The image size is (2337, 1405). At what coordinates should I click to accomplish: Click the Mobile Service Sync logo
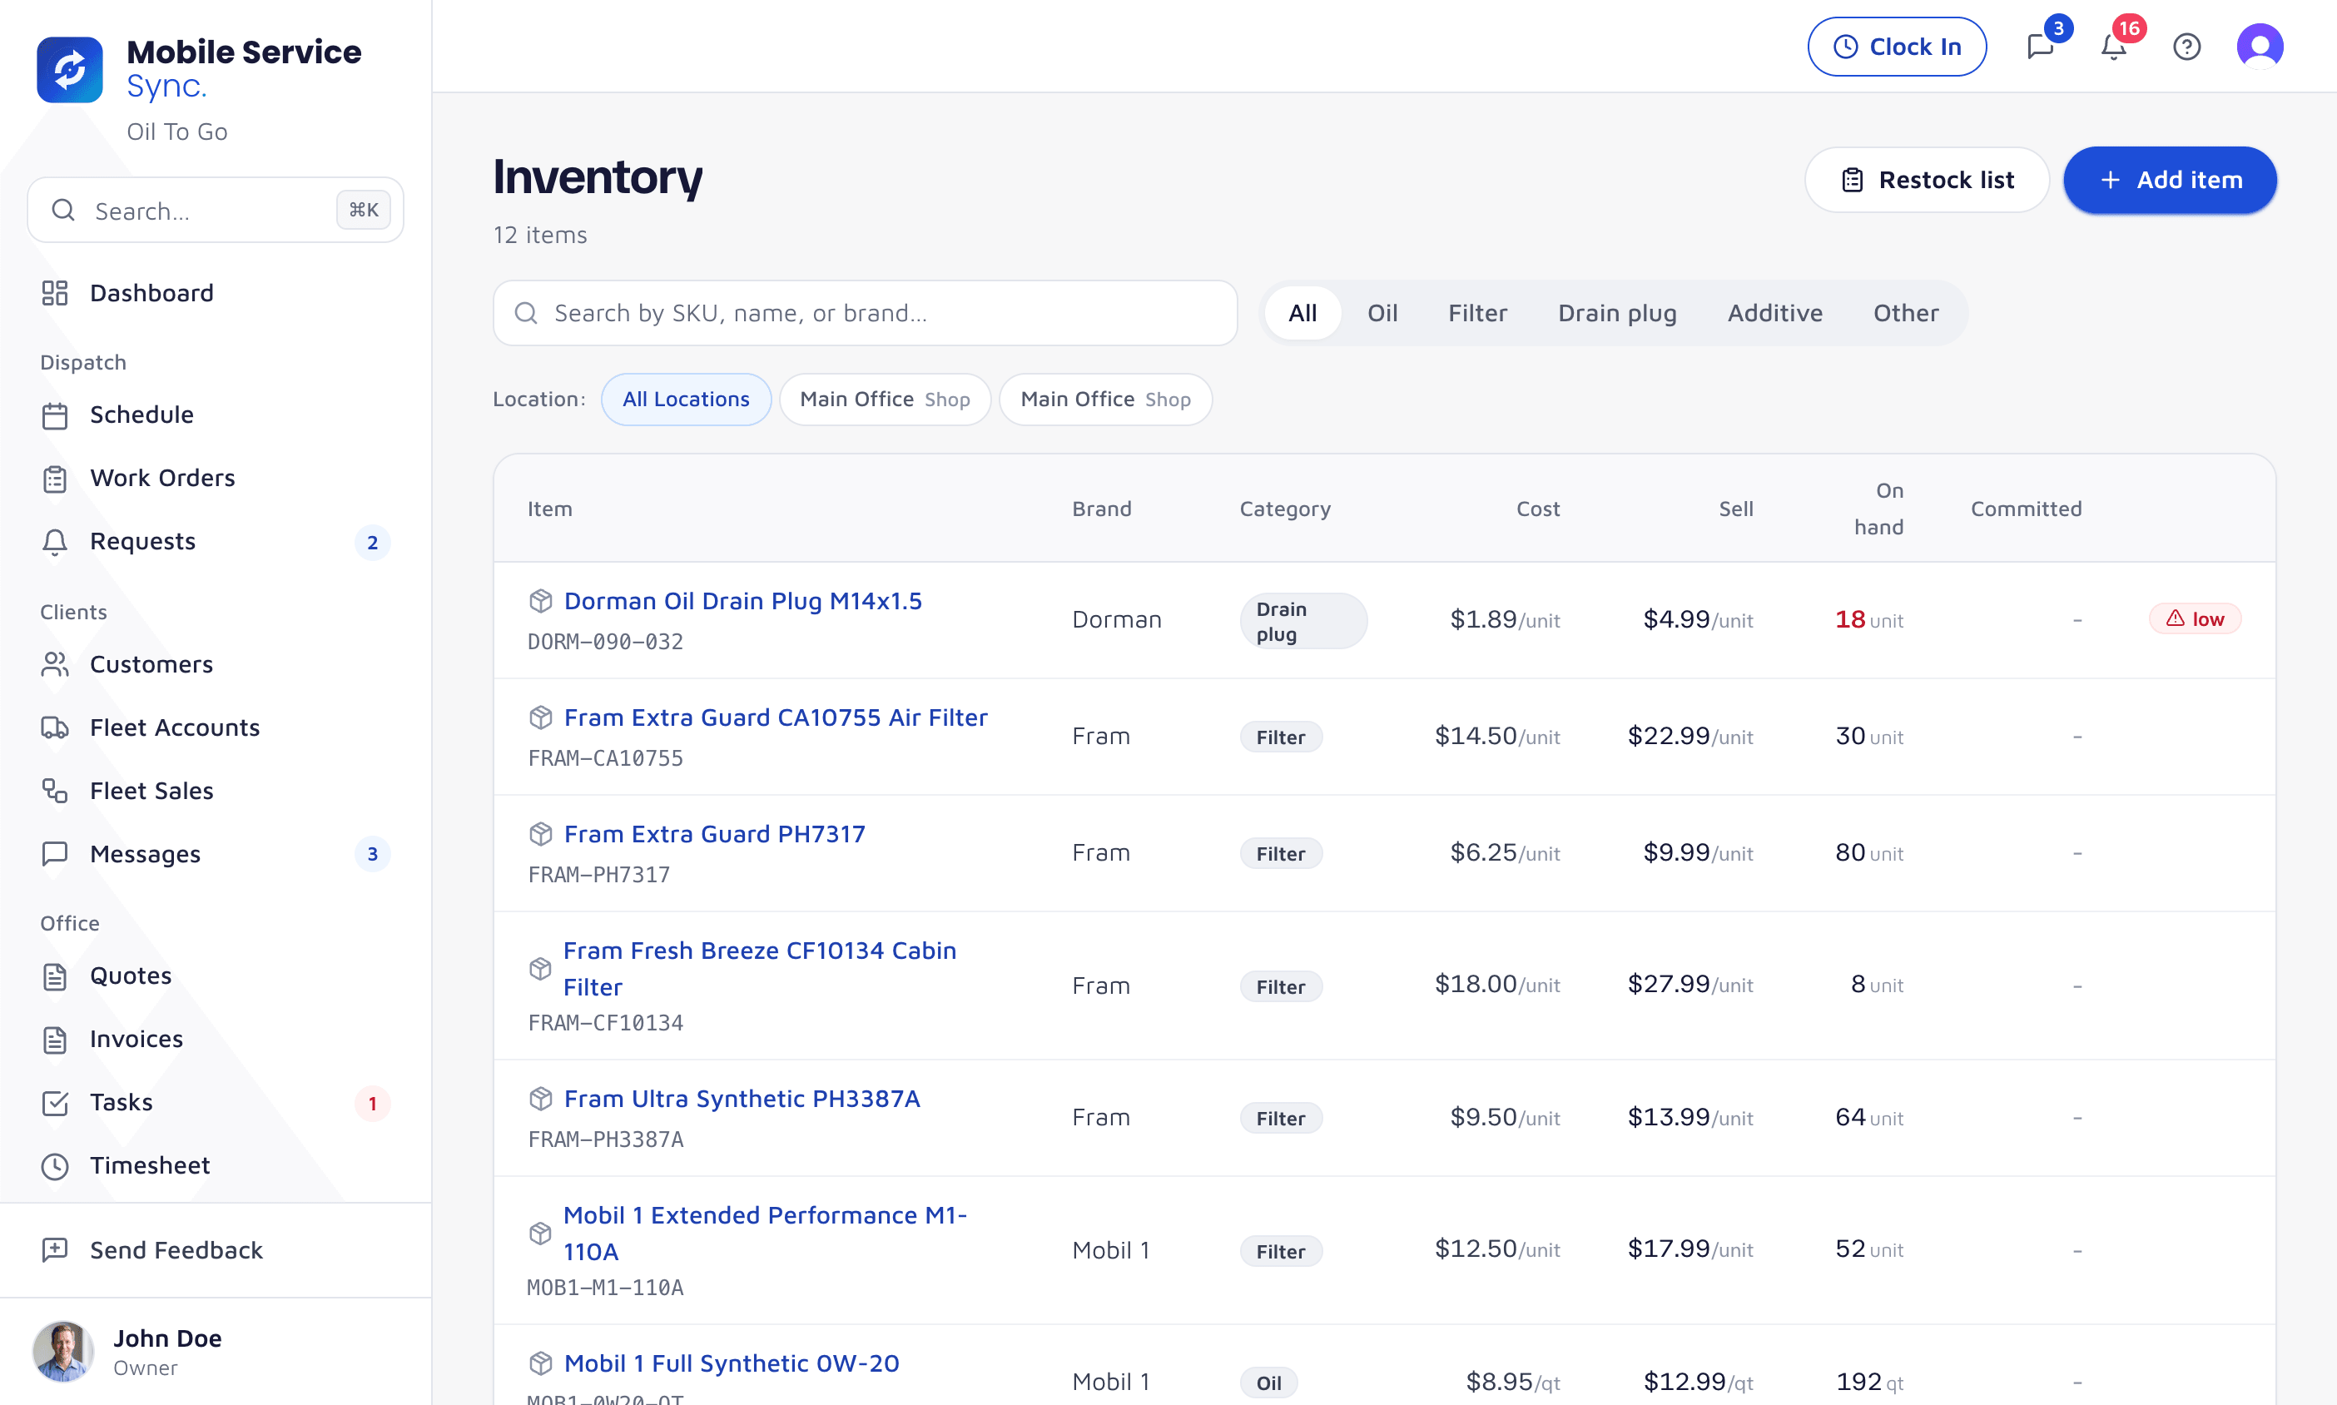[x=70, y=69]
